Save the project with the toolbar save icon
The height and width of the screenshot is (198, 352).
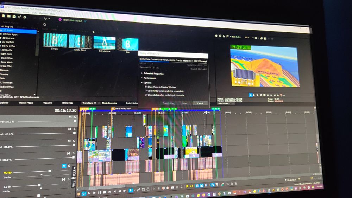(14, 17)
